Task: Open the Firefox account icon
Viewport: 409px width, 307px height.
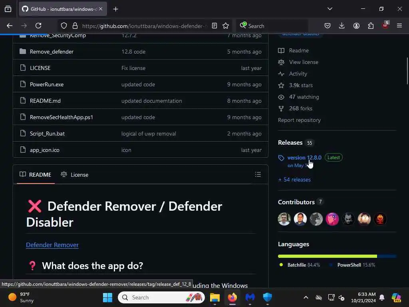Action: point(356,26)
